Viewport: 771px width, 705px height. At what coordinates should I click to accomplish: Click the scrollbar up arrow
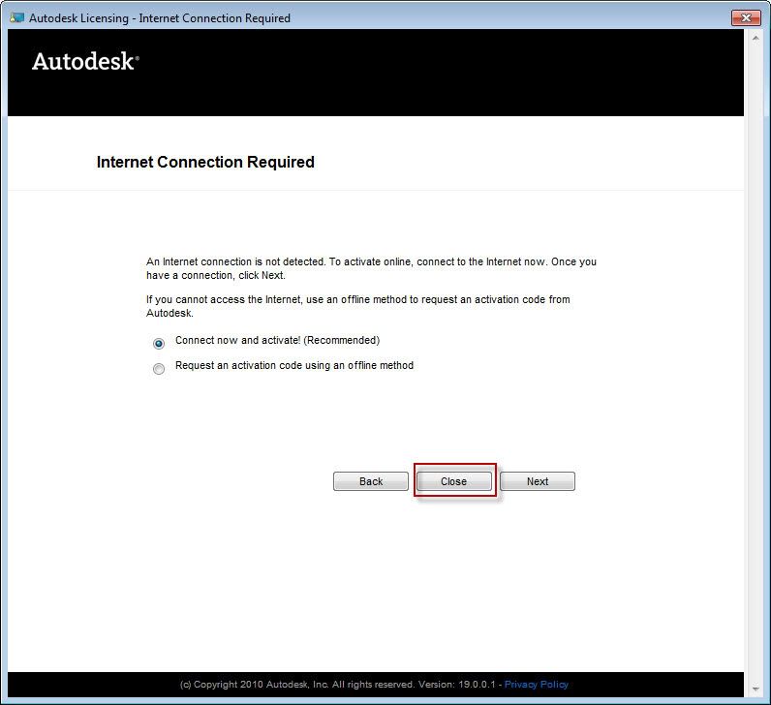(x=756, y=38)
